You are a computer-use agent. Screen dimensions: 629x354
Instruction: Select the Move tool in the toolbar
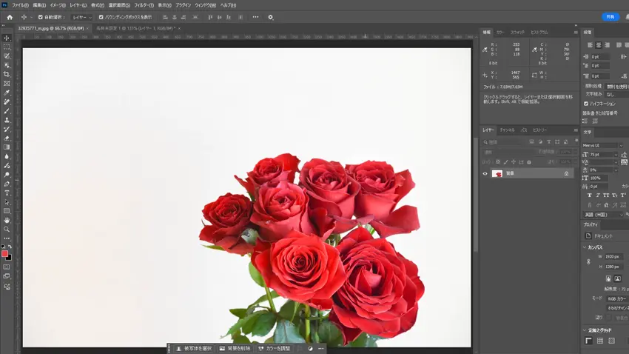(x=7, y=38)
